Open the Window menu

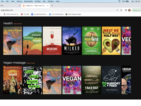point(51,1)
